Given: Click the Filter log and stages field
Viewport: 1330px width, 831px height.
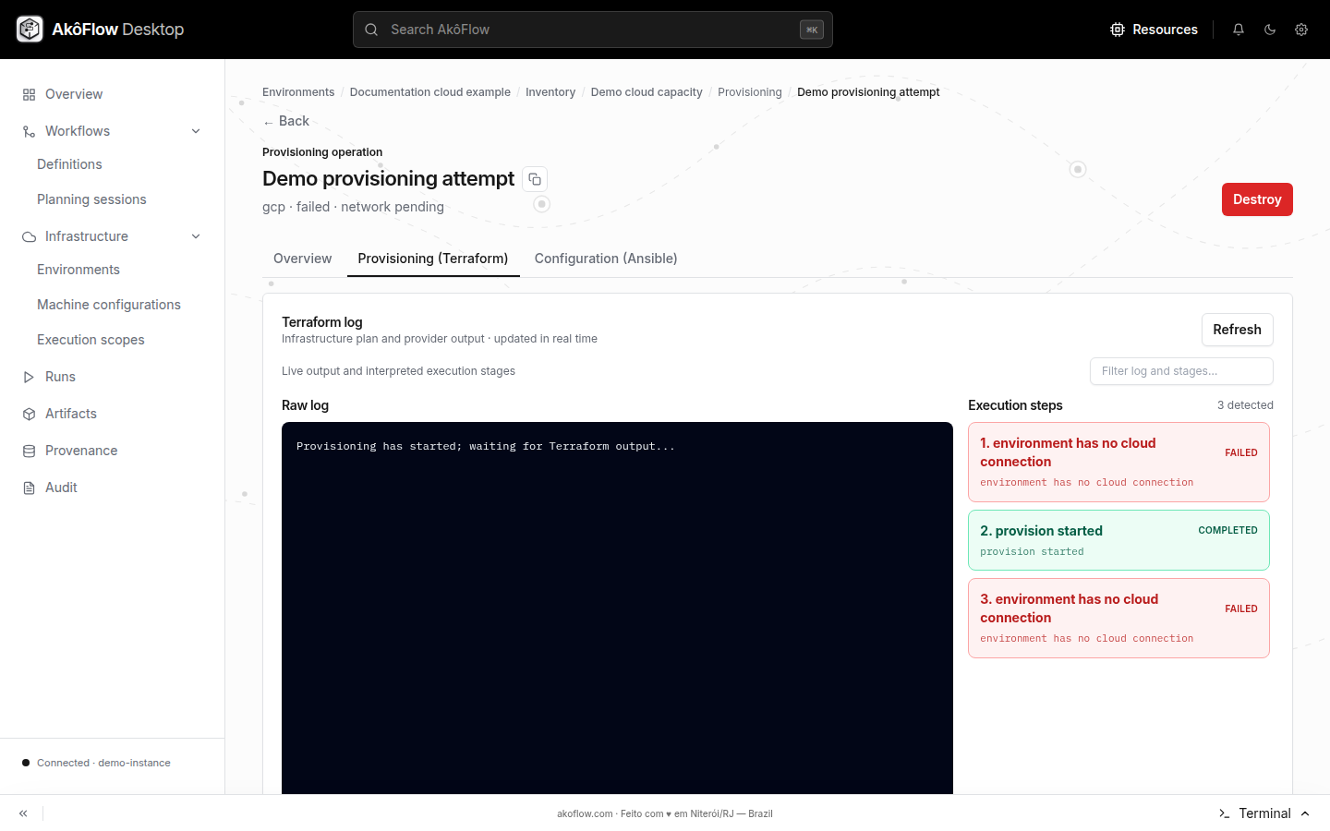Looking at the screenshot, I should tap(1181, 371).
